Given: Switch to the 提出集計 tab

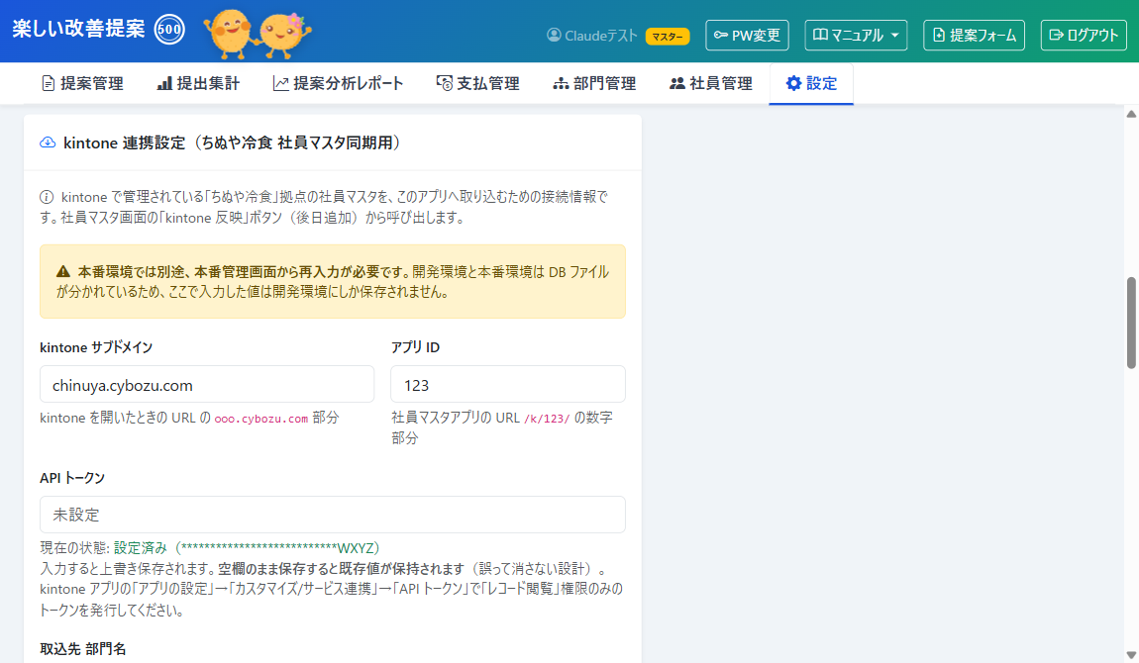Looking at the screenshot, I should pyautogui.click(x=197, y=83).
